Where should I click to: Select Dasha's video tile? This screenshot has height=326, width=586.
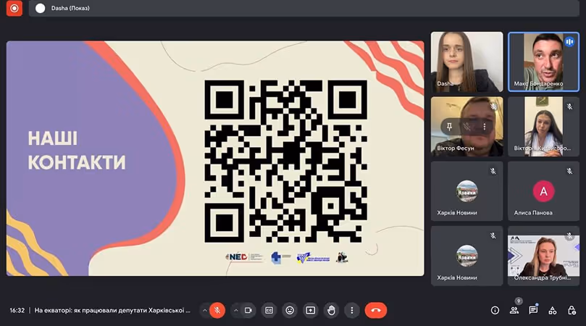click(466, 62)
